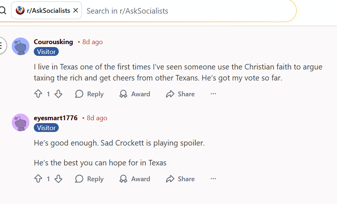Screen dimensions: 337x204
Task: Downvote Courousking's comment
Action: [x=58, y=94]
